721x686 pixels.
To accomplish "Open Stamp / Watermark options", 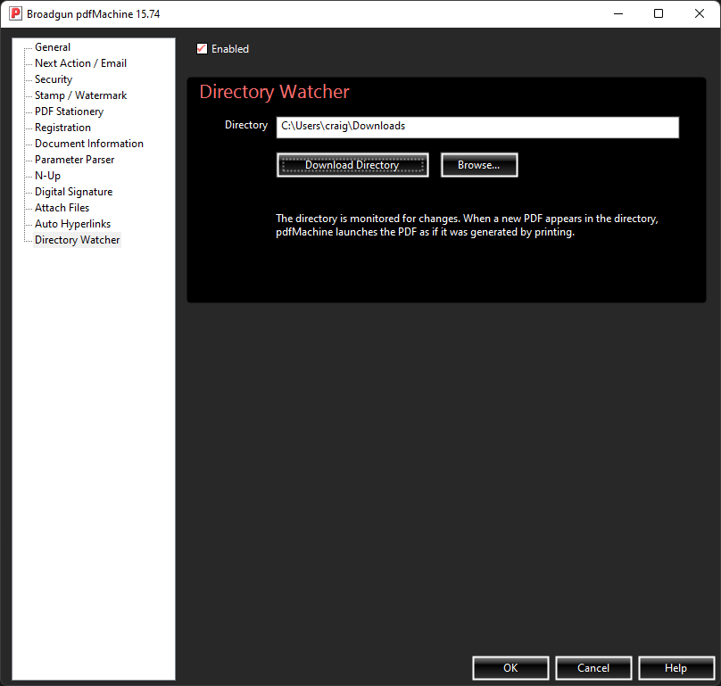I will (x=80, y=95).
